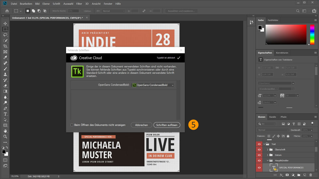Select the Move tool

coord(5,24)
